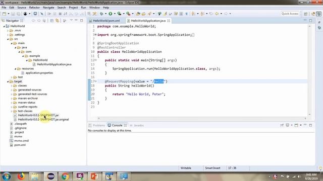Open the Run menu
This screenshot has width=323, height=181.
coord(83,8)
